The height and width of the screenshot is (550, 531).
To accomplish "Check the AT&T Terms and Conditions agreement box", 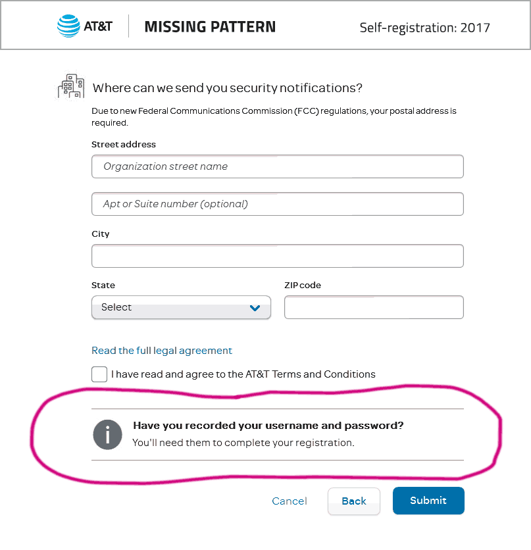I will [x=99, y=374].
